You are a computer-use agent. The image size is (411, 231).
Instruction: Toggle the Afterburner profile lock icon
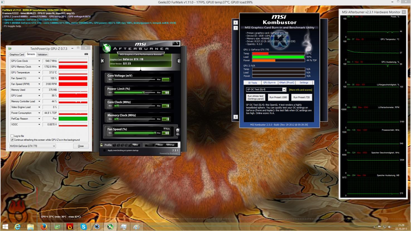pyautogui.click(x=102, y=145)
